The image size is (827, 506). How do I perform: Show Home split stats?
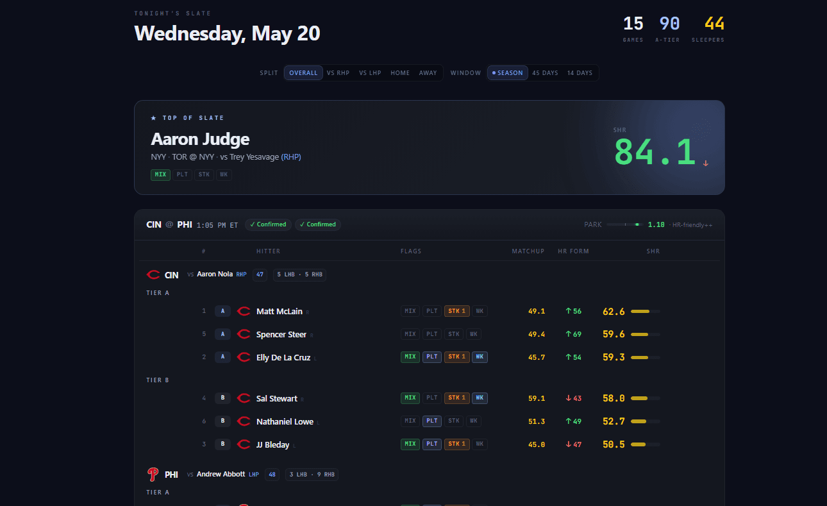click(x=400, y=73)
